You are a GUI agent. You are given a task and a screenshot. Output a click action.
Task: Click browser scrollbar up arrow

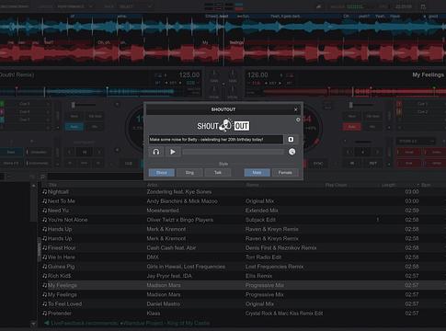33,186
